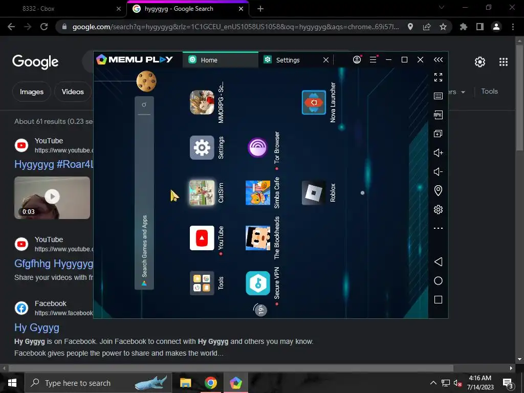This screenshot has height=393, width=524.
Task: Click the cookie icon in MEmu
Action: pyautogui.click(x=146, y=81)
